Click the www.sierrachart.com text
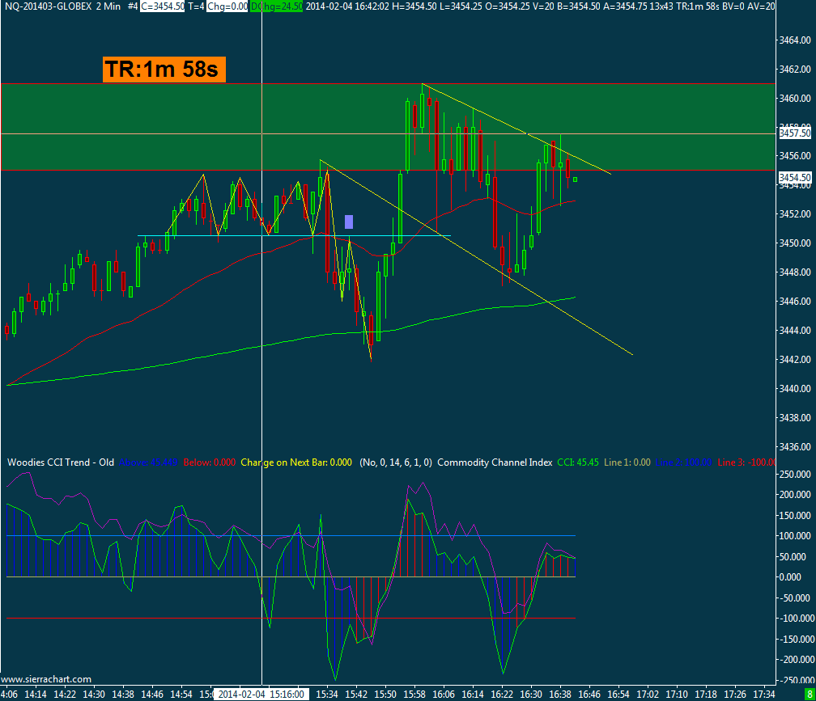 point(46,679)
